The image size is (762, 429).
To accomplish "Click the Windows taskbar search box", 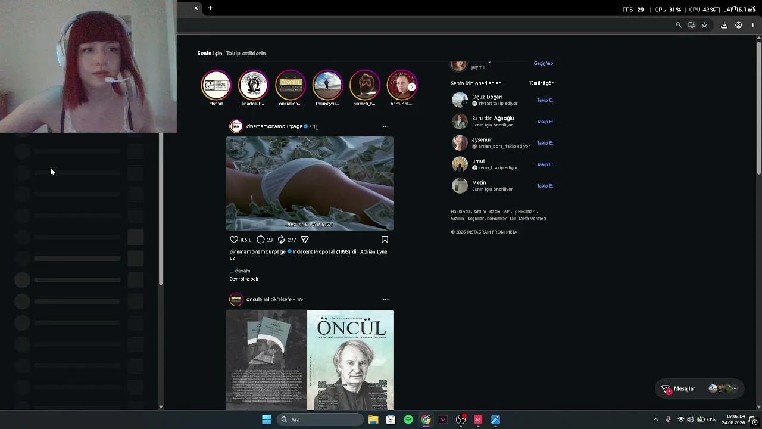I will coord(321,419).
